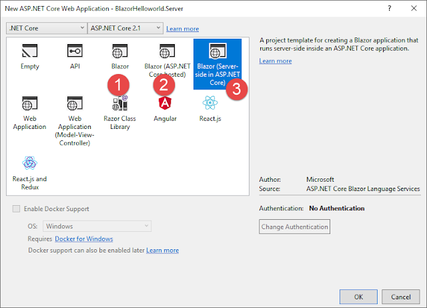The height and width of the screenshot is (308, 427).
Task: Select Blazor (Server-side in ASP.NET Core) template
Action: pyautogui.click(x=218, y=64)
